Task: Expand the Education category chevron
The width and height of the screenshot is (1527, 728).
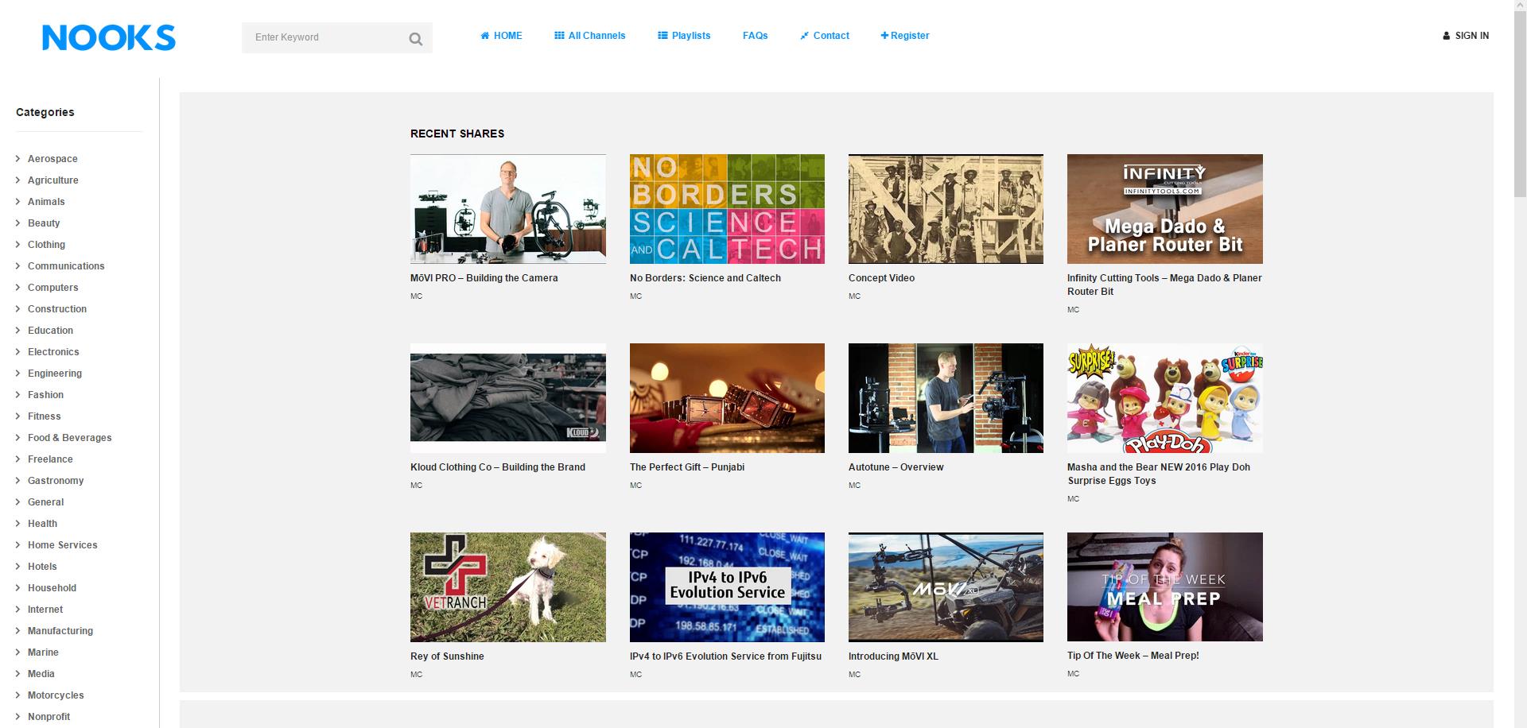Action: [x=17, y=331]
